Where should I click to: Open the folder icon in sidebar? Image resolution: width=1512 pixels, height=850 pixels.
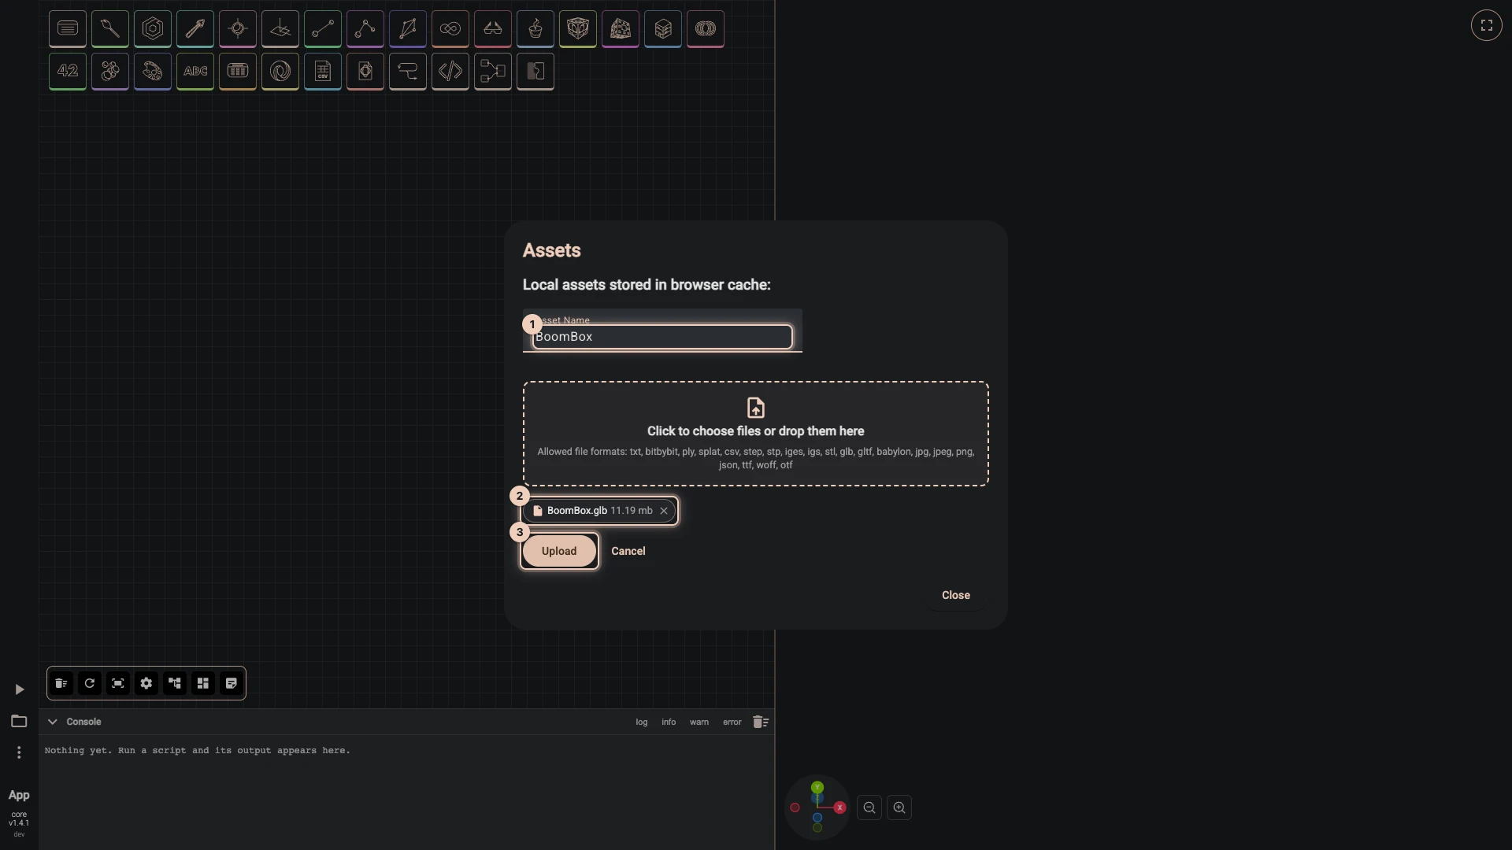point(19,721)
